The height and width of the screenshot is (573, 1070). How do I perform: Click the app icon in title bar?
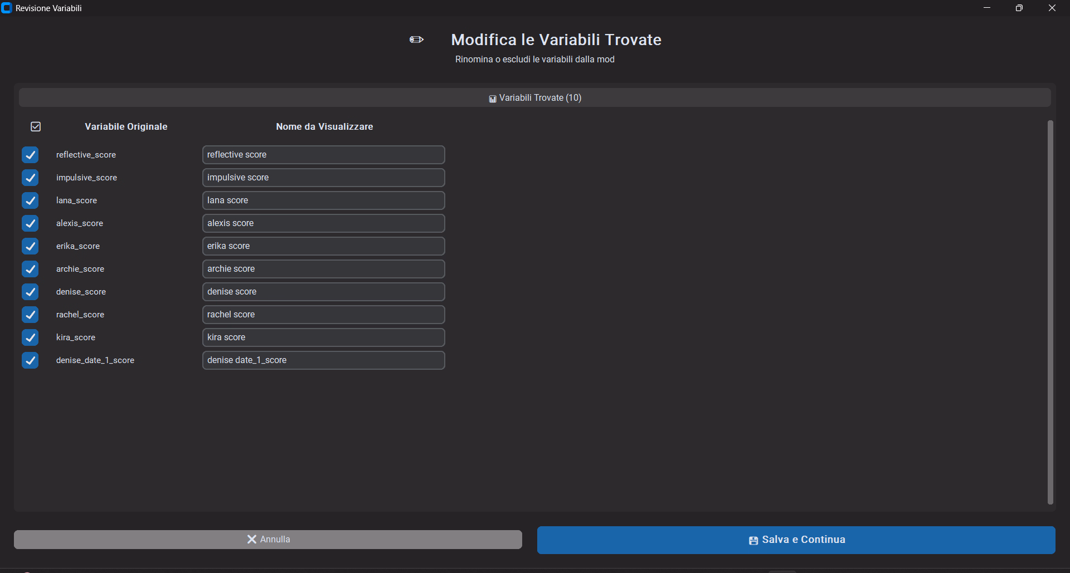tap(7, 8)
